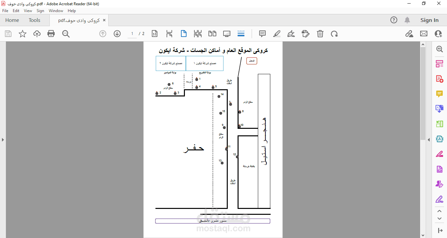This screenshot has width=447, height=238.
Task: Set the page number field showing 1
Action: pyautogui.click(x=132, y=34)
